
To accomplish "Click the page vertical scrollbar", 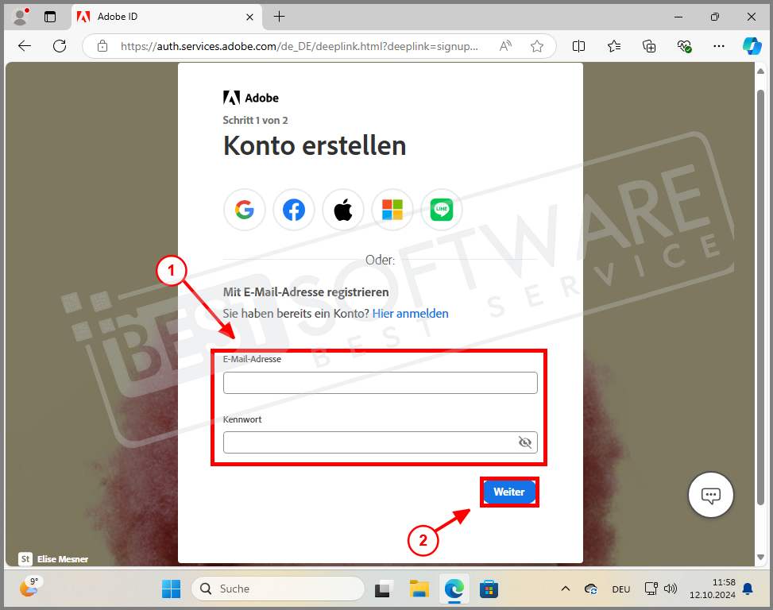I will (760, 298).
